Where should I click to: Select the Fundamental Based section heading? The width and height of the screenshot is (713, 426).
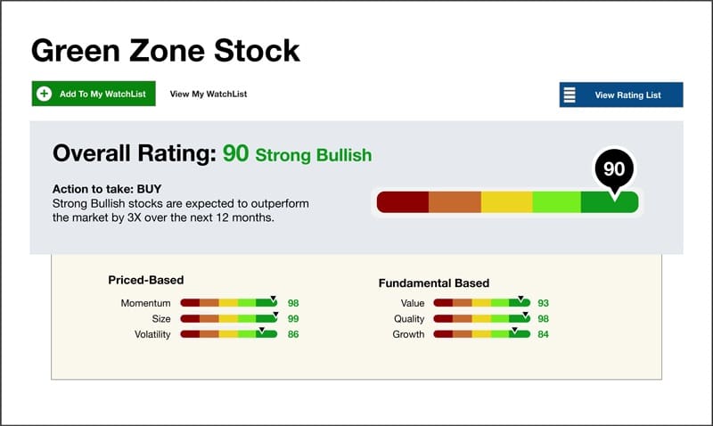click(434, 283)
